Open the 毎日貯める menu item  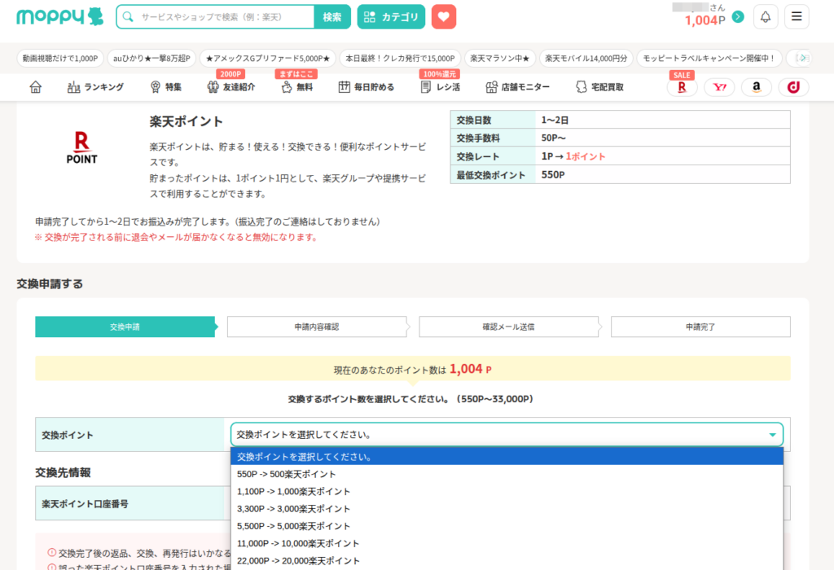[367, 87]
